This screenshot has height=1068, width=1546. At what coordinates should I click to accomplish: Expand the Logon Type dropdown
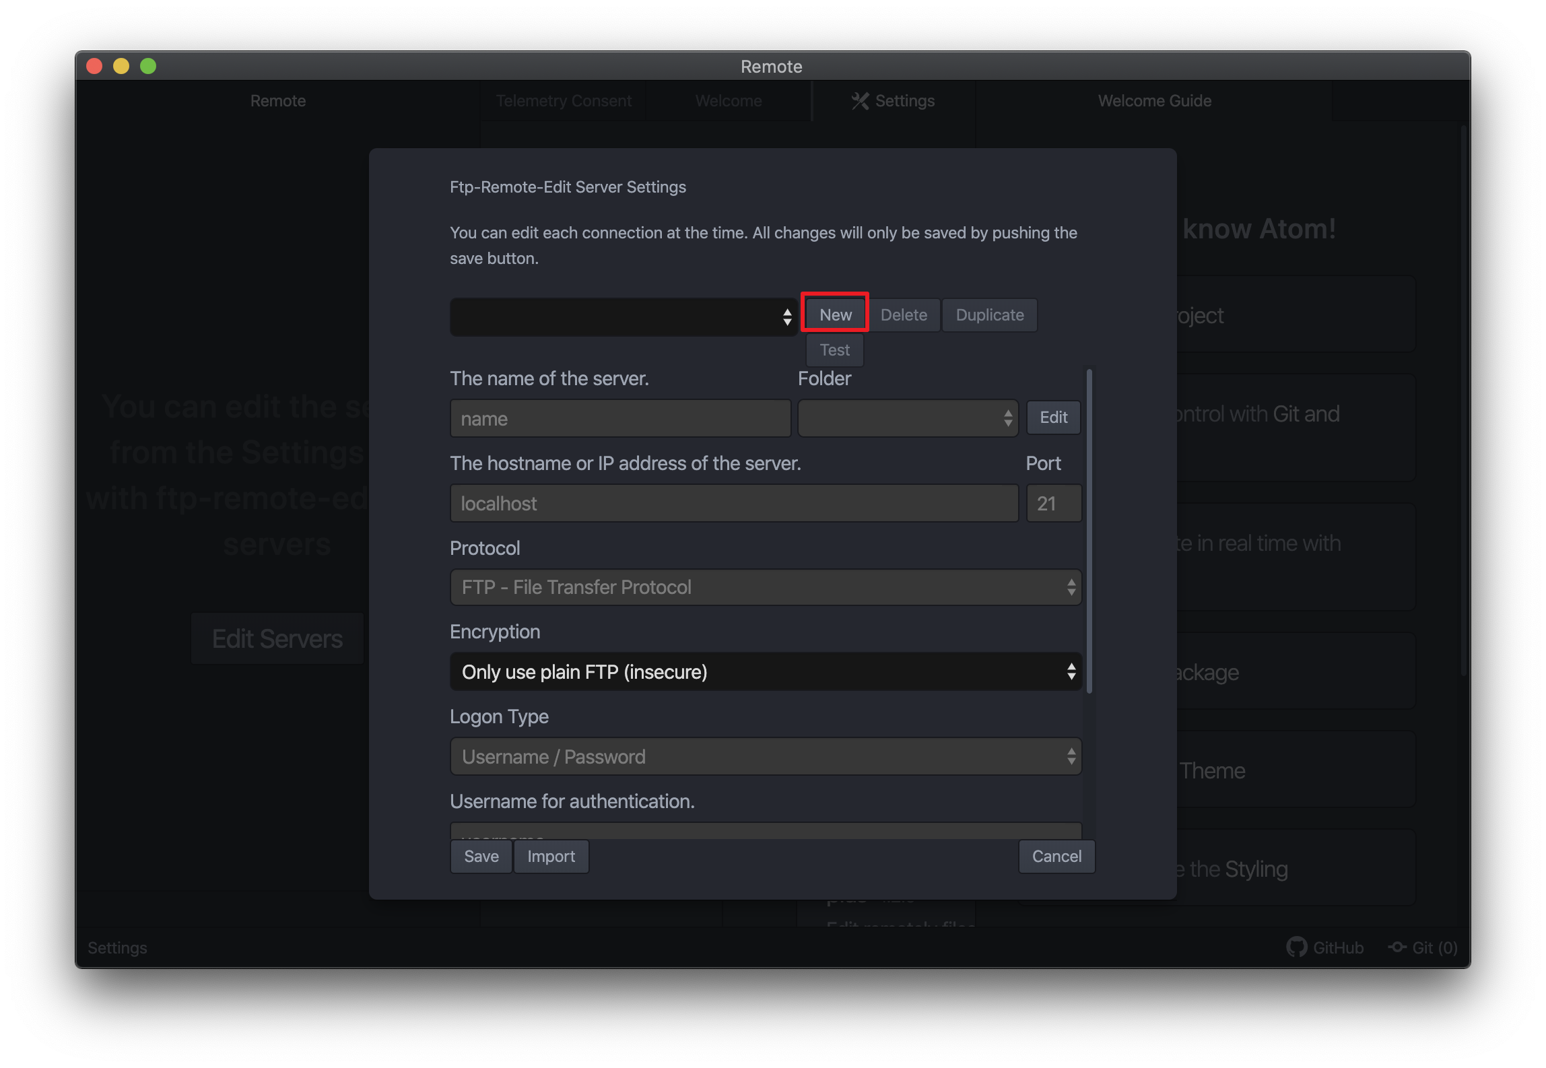[x=766, y=756]
